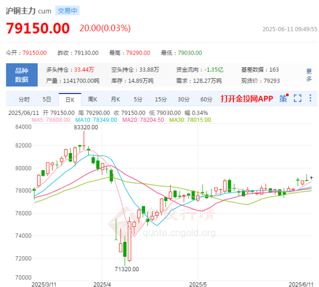Click the MA5: 78808.00 legend
The width and height of the screenshot is (319, 287).
tap(51, 120)
